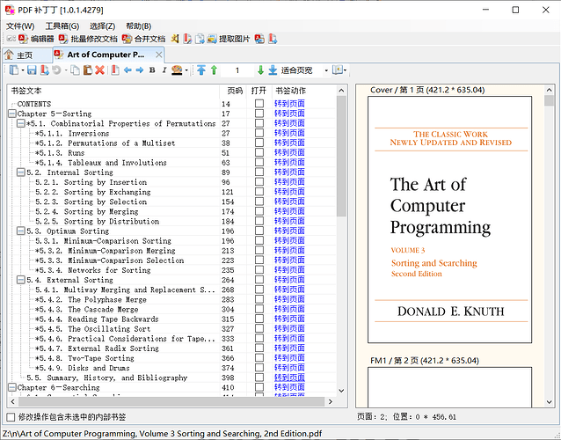Click 转到页面 for 5.5. Summary, History
This screenshot has width=561, height=440.
(289, 378)
